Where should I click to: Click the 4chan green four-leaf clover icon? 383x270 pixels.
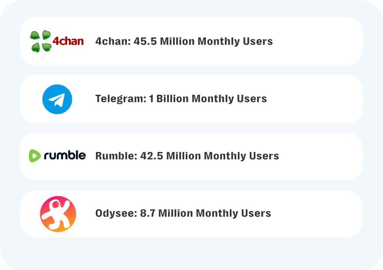coord(41,41)
